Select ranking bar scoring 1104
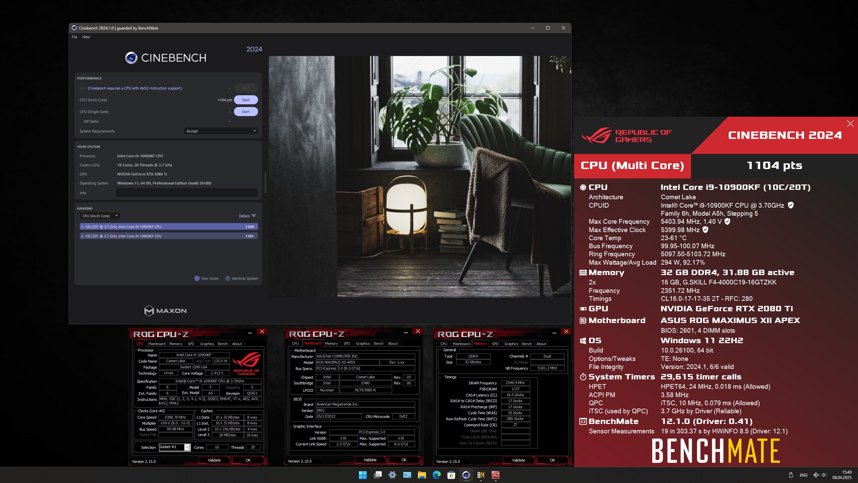 pyautogui.click(x=169, y=227)
